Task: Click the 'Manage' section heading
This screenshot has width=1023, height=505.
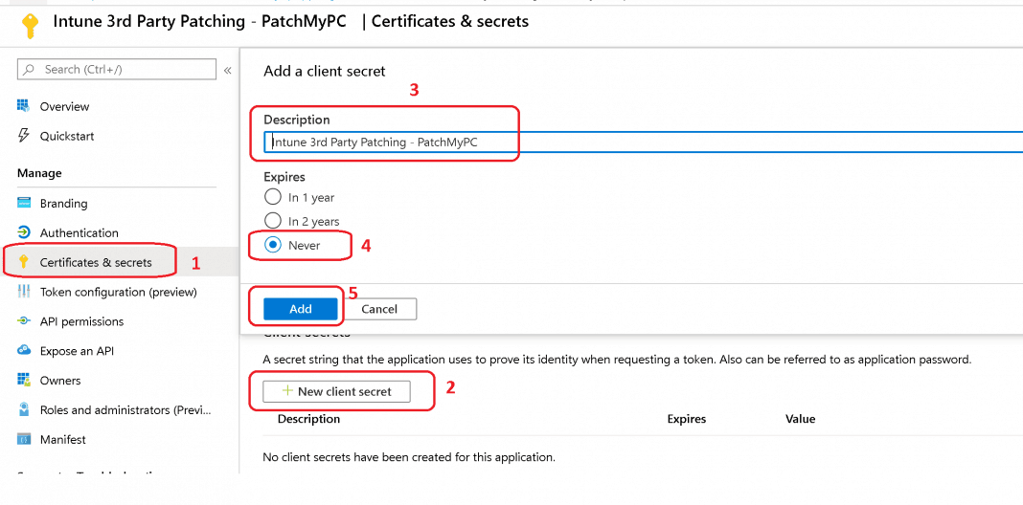Action: point(39,173)
